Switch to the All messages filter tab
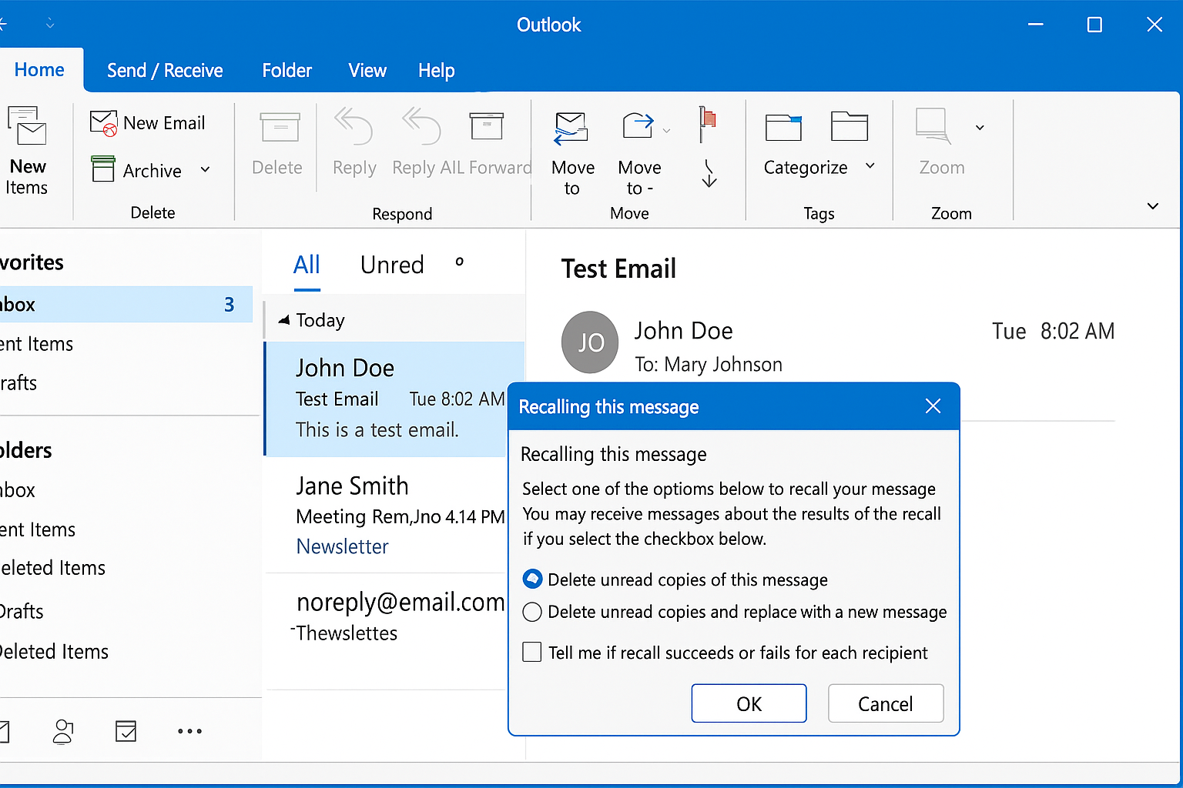Image resolution: width=1183 pixels, height=788 pixels. 307,265
